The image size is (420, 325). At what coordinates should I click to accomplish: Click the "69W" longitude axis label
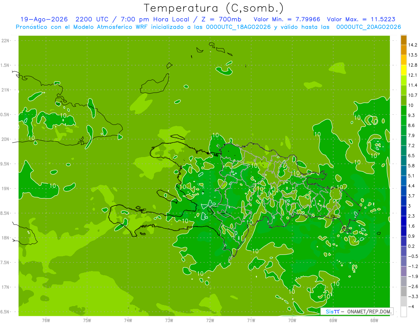pyautogui.click(x=333, y=320)
